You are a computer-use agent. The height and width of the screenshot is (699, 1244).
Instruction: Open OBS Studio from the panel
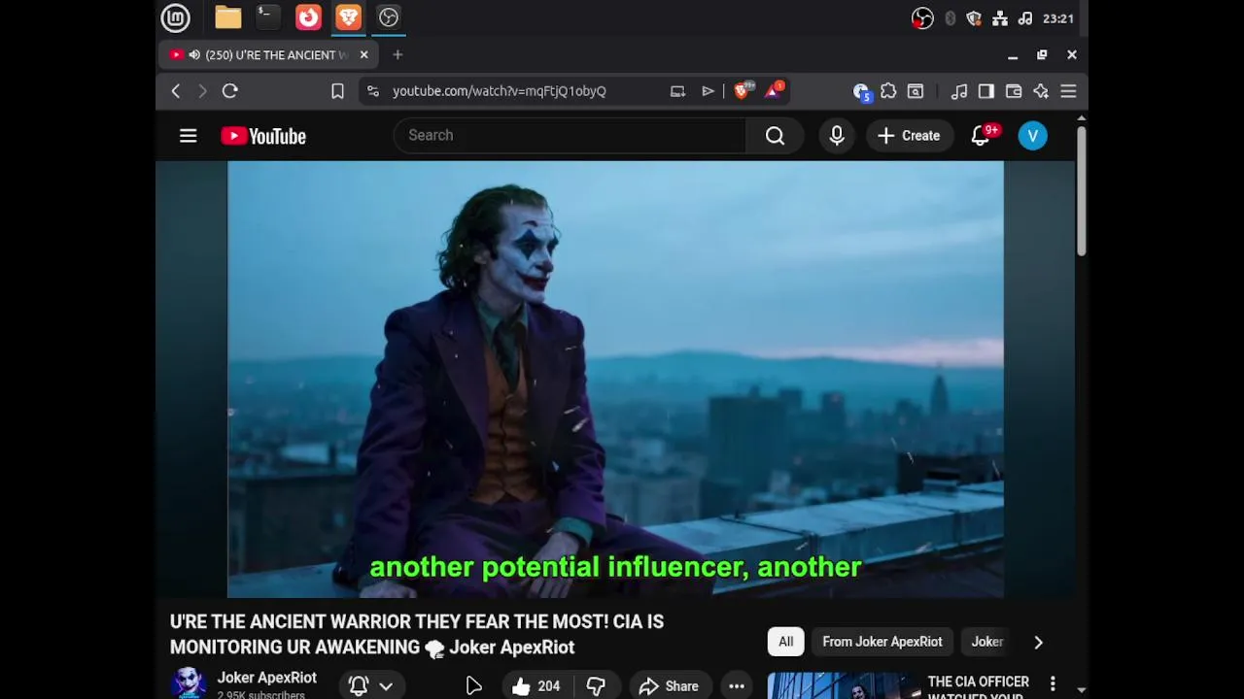click(388, 17)
